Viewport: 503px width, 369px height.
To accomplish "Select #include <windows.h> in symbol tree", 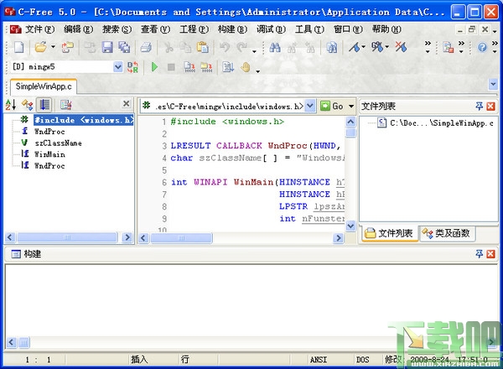I will [x=84, y=120].
